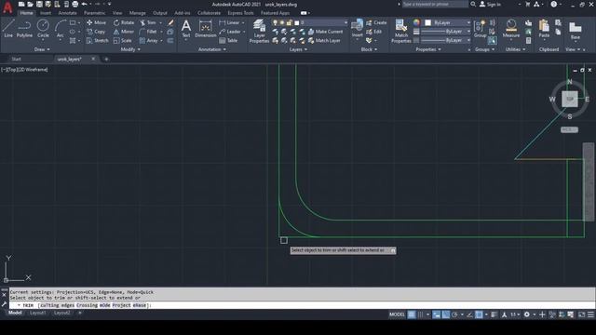The height and width of the screenshot is (335, 596).
Task: Open the lineweight ByLayer dropdown
Action: point(468,32)
